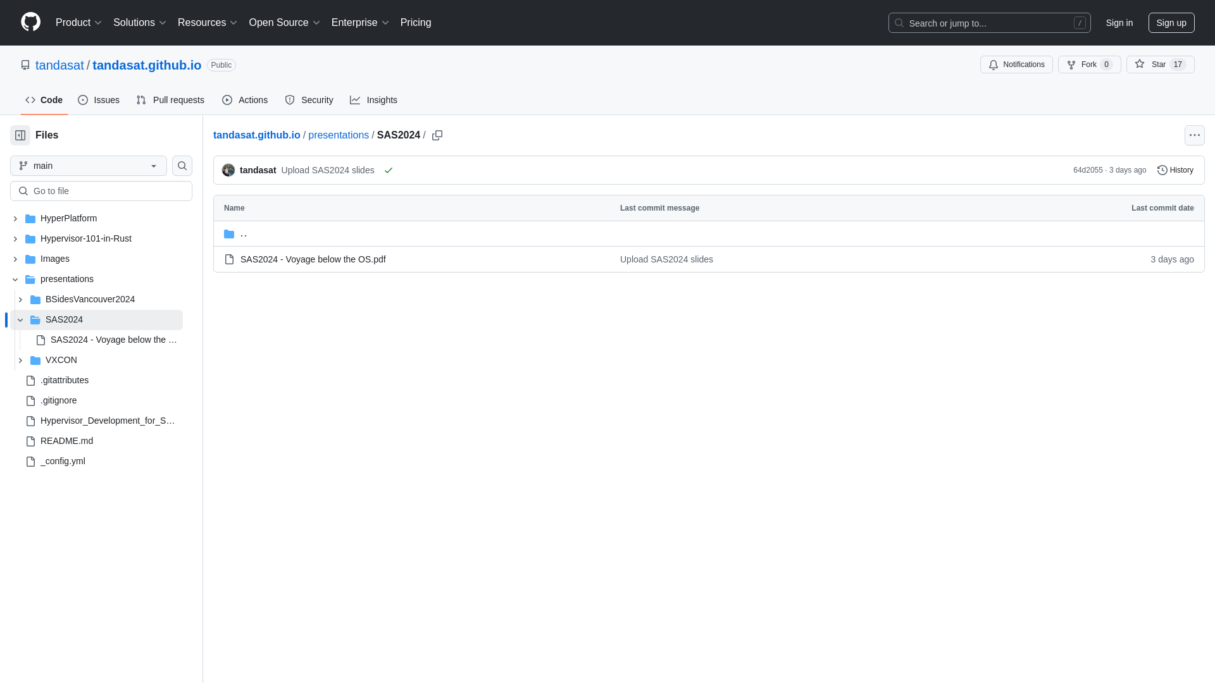Click the fork count 0
1215x683 pixels.
point(1106,65)
